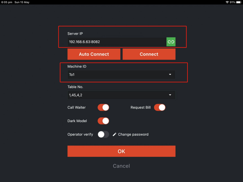Image resolution: width=243 pixels, height=182 pixels.
Task: Click into the Server IP address field
Action: pyautogui.click(x=116, y=42)
